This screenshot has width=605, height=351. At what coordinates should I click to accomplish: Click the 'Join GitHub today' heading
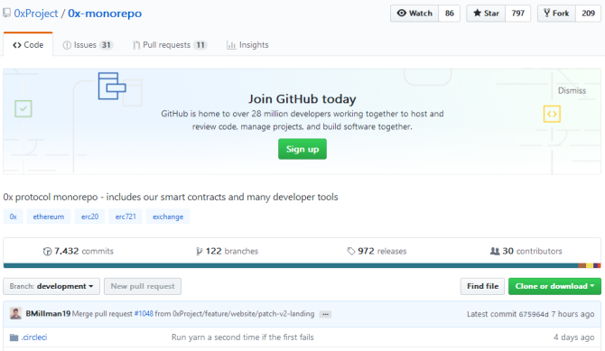point(302,99)
